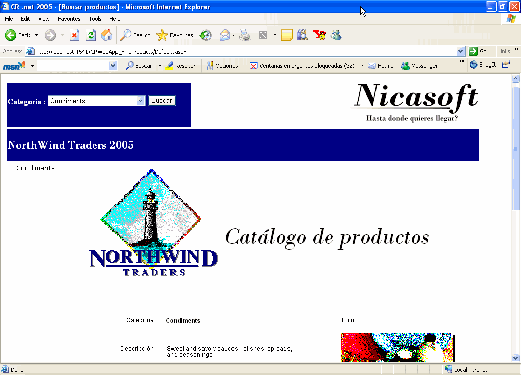Click the bold Condiments category value

[183, 320]
